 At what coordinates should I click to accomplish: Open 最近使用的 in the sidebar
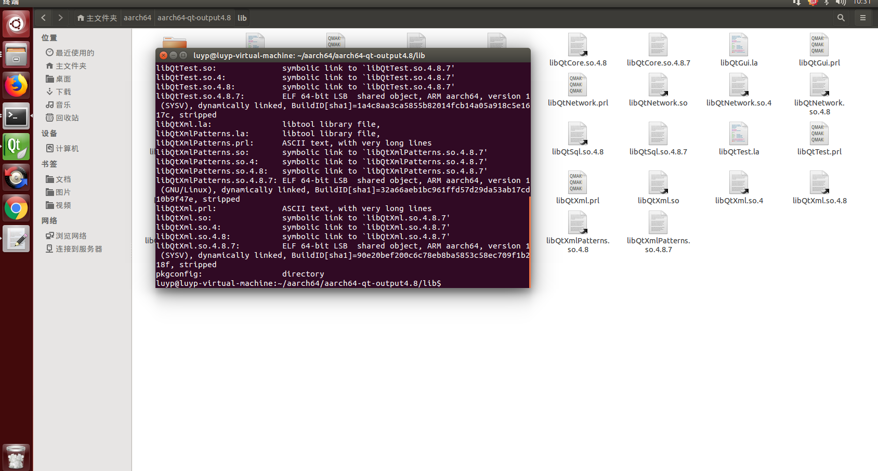click(70, 53)
